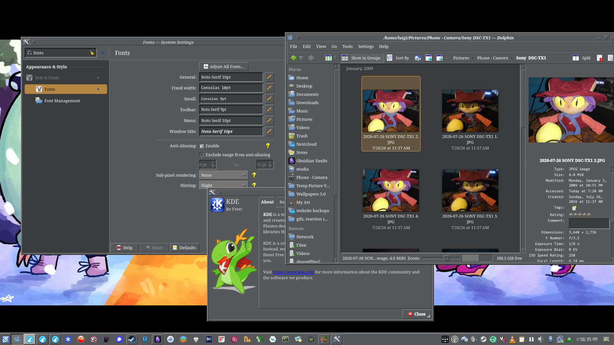The width and height of the screenshot is (614, 345).
Task: Show hidden tray icons with the green triangle
Action: 569,339
